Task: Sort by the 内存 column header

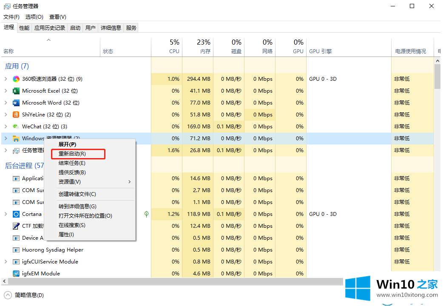Action: [x=198, y=47]
